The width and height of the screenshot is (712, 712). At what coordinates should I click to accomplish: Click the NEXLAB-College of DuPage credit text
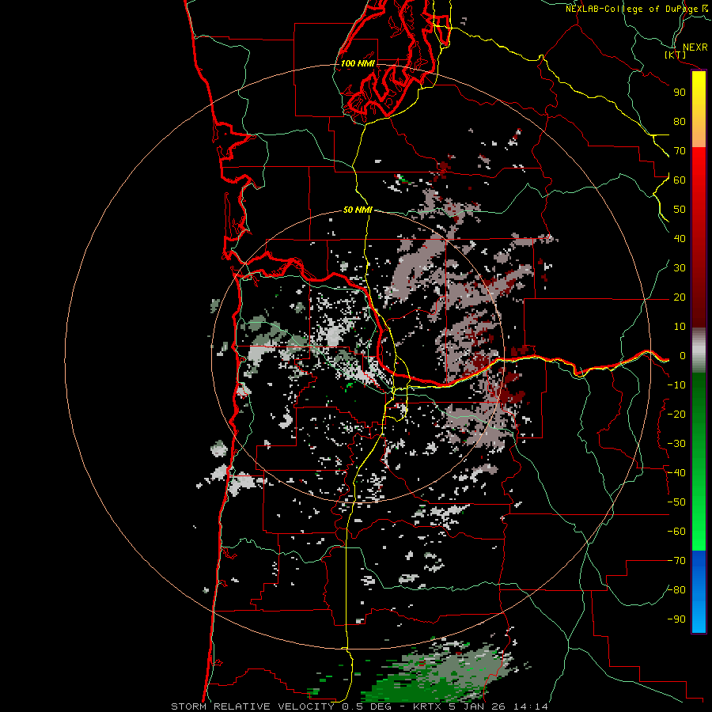[x=631, y=9]
